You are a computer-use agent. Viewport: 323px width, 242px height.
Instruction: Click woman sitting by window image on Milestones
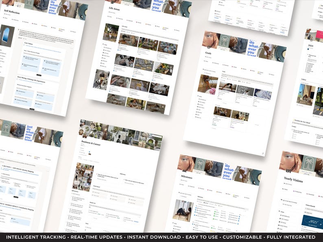(x=183, y=211)
